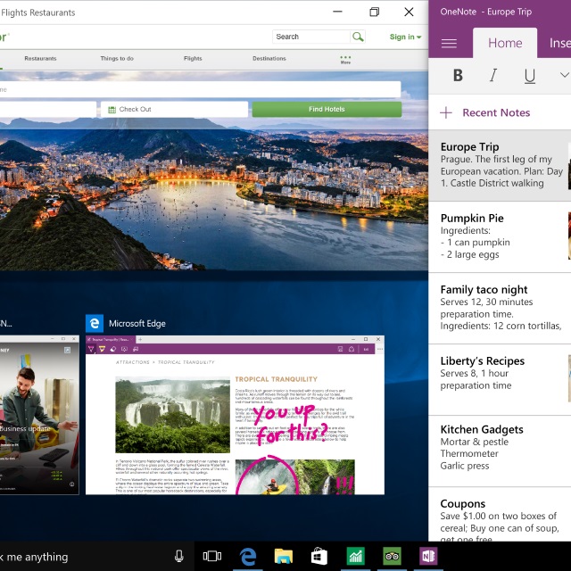Select the MSN Money window thumbnail in Task View
Screen dimensions: 571x571
tap(39, 415)
